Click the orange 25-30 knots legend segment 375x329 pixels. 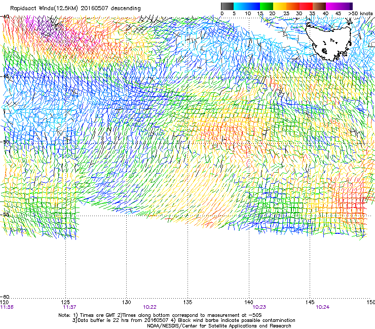point(293,6)
